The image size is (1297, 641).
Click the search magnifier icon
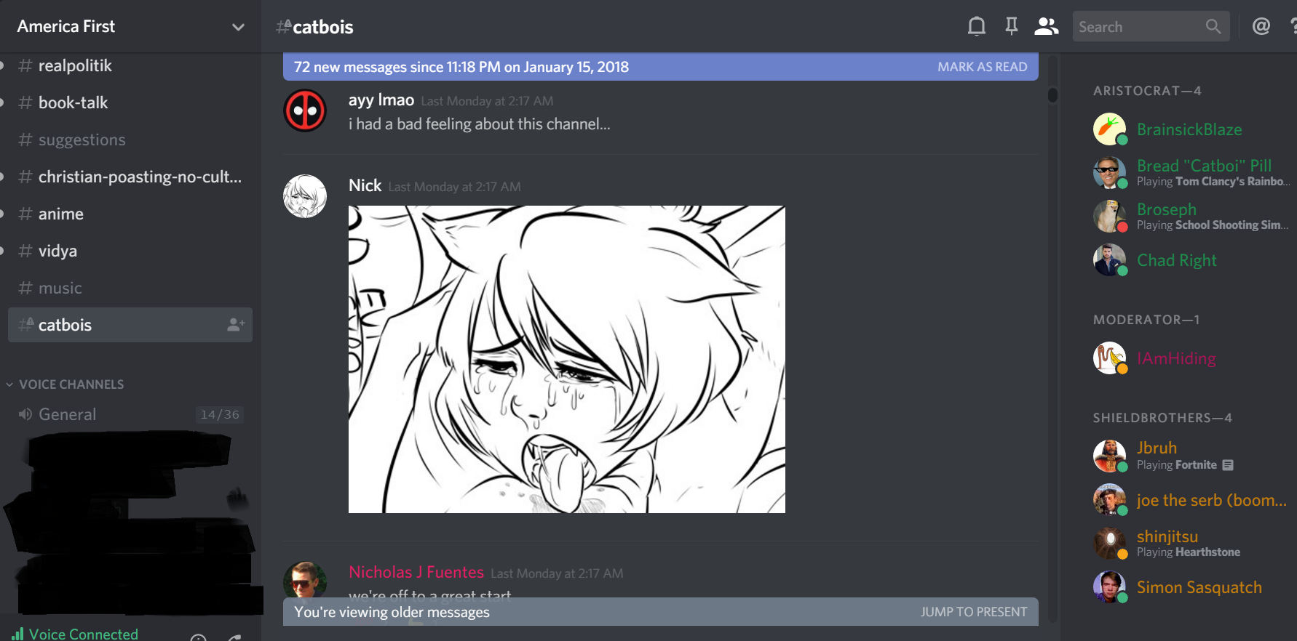click(x=1213, y=27)
